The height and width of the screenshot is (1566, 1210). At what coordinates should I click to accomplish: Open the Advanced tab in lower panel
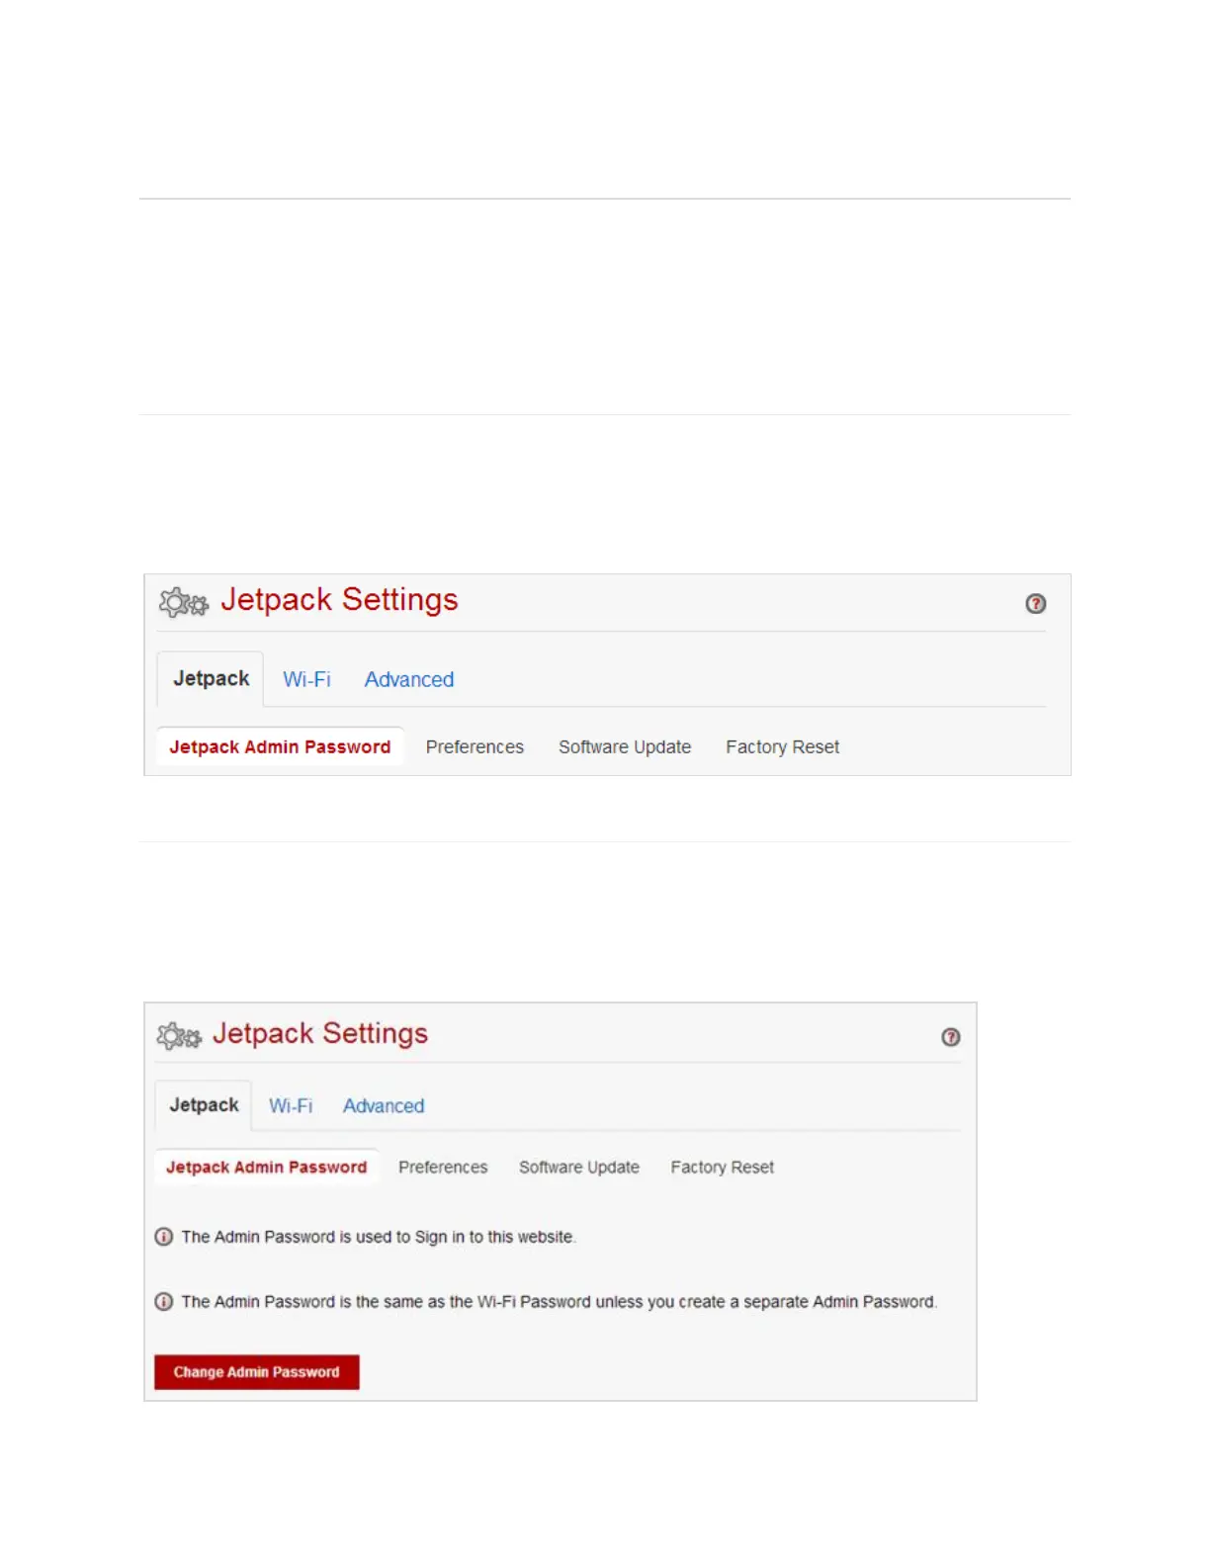pyautogui.click(x=384, y=1106)
